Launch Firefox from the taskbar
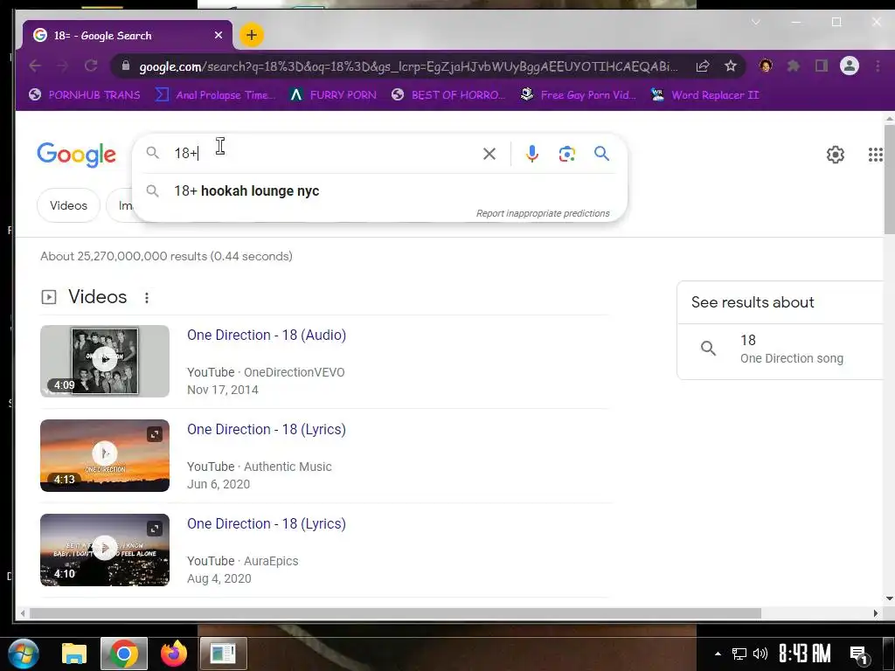The image size is (895, 671). [x=174, y=654]
